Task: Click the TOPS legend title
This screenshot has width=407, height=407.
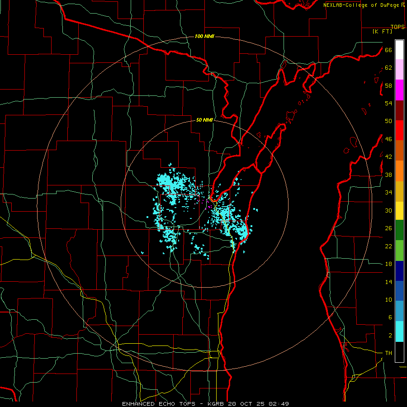Action: pyautogui.click(x=398, y=27)
